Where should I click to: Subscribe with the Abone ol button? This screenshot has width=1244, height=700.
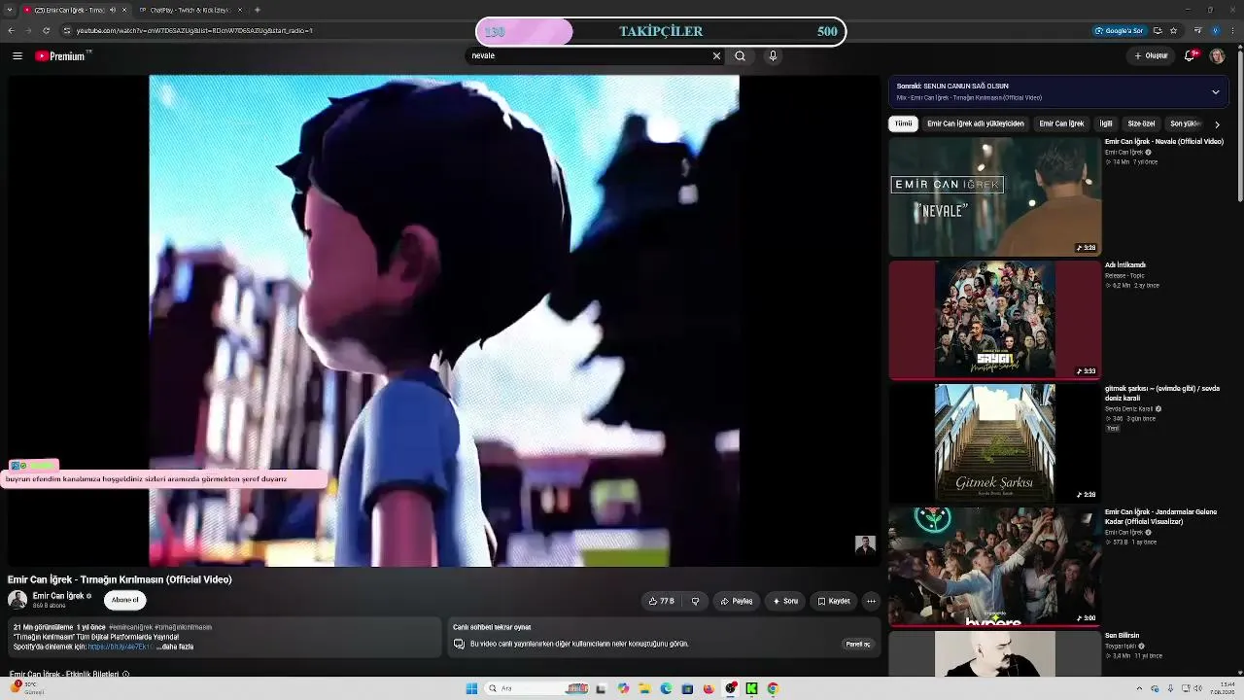tap(124, 600)
